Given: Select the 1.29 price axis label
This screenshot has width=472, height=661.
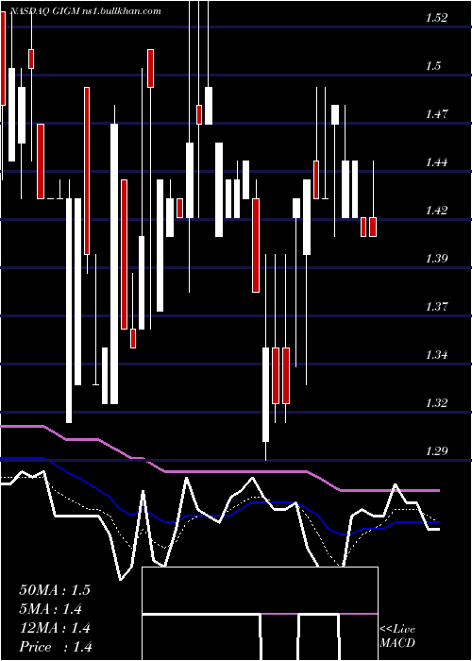Looking at the screenshot, I should click(436, 451).
